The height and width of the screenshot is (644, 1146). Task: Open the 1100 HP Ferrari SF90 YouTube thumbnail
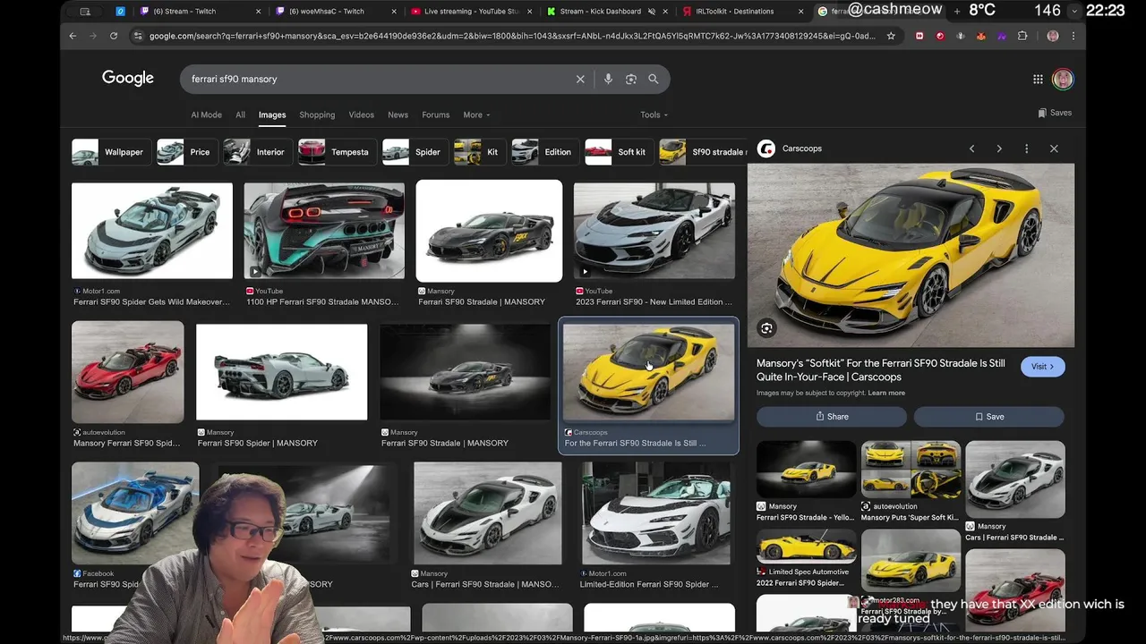coord(324,231)
